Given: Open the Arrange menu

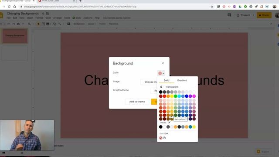Looking at the screenshot, I should [57, 18].
